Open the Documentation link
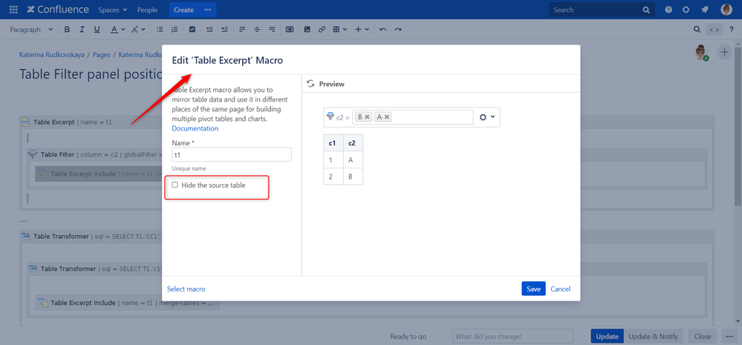 pyautogui.click(x=195, y=128)
